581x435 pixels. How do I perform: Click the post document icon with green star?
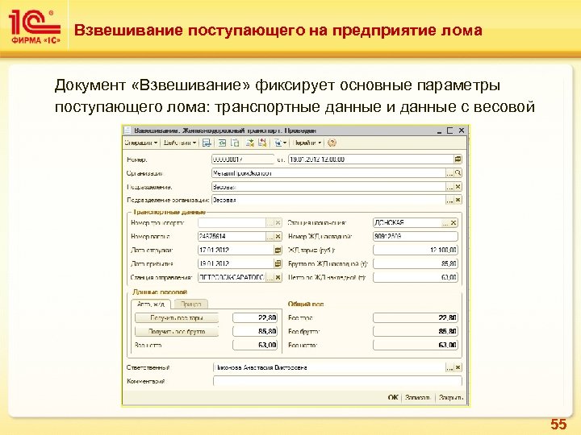pyautogui.click(x=250, y=143)
